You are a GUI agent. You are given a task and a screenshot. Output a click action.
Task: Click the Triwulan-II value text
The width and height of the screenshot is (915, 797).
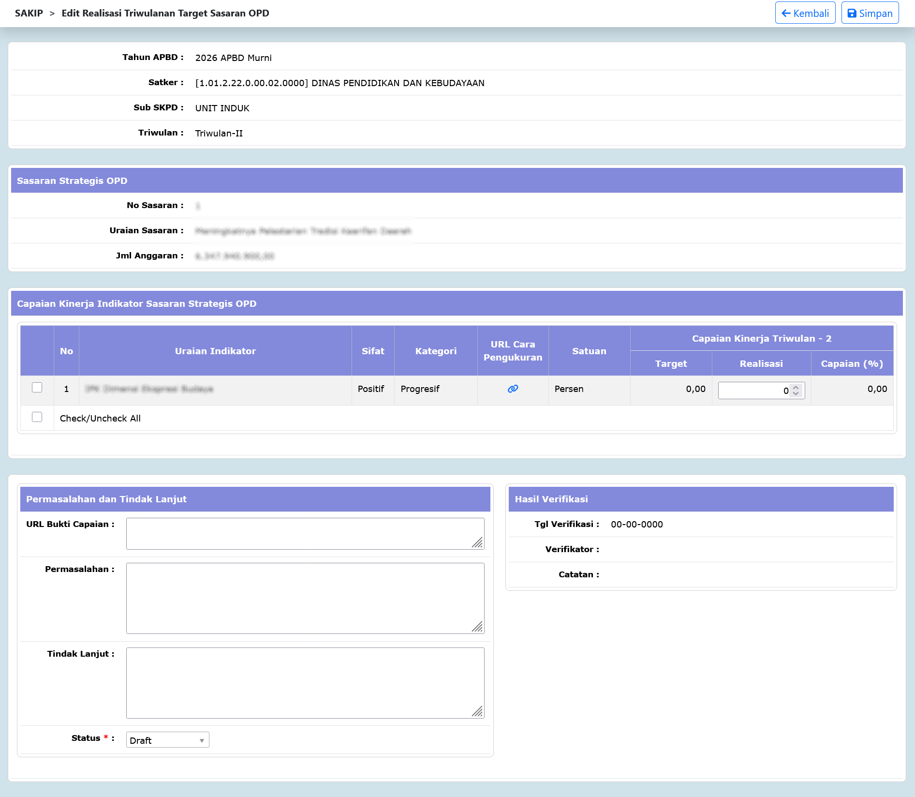click(x=219, y=133)
